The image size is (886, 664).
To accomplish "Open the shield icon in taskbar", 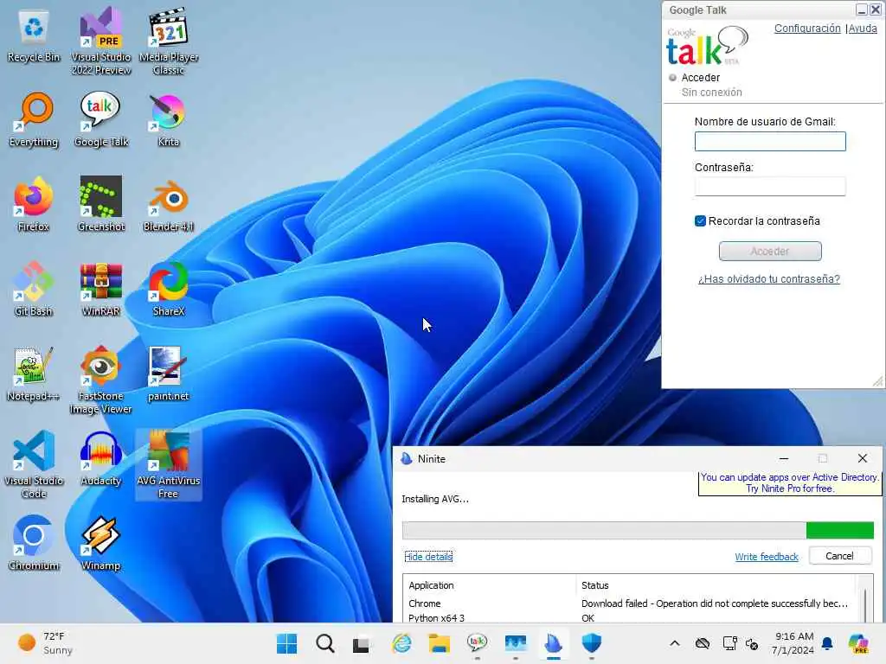I will tap(592, 643).
